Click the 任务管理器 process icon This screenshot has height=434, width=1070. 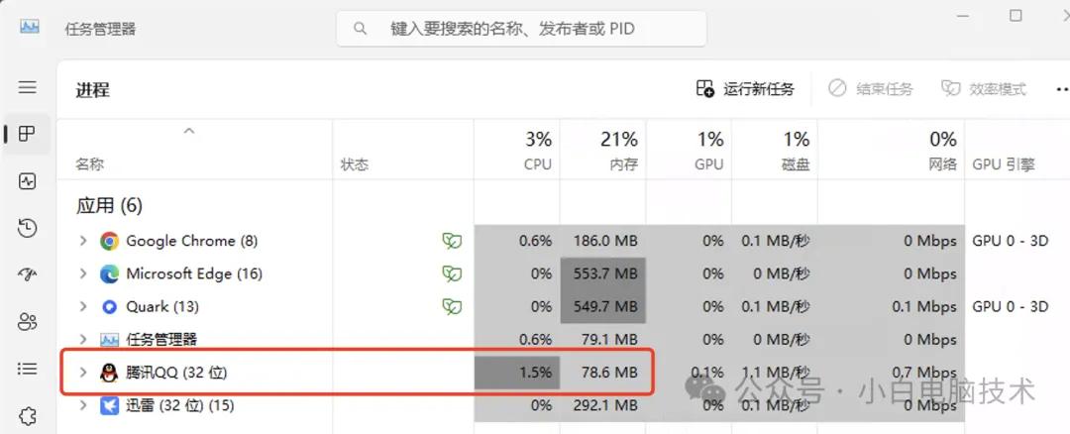[x=109, y=339]
